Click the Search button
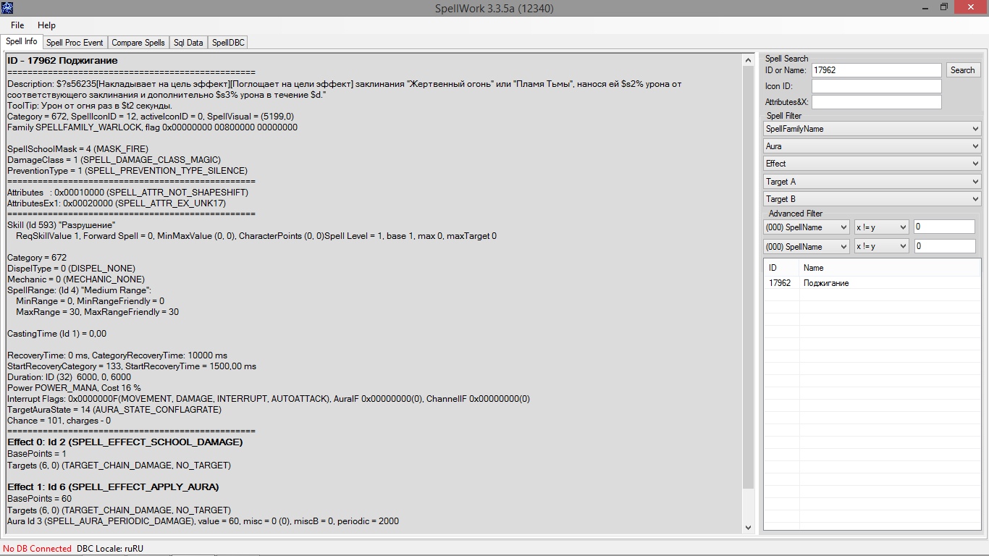This screenshot has width=989, height=556. [x=962, y=70]
